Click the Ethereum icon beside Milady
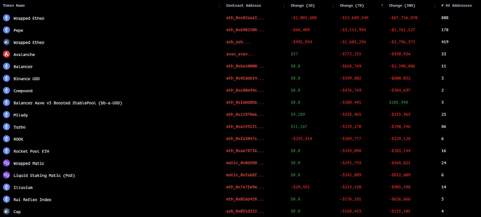 pos(6,115)
